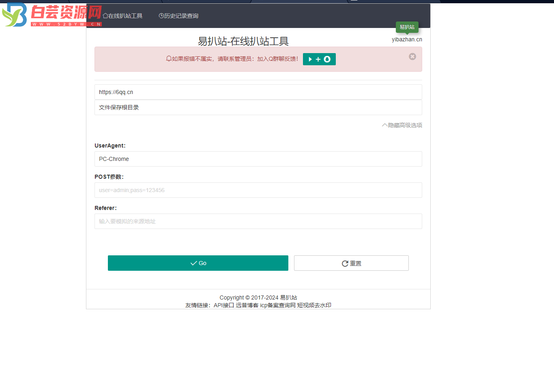Screen dimensions: 554x366
Task: Open the 远昔博客 footer link
Action: point(247,305)
